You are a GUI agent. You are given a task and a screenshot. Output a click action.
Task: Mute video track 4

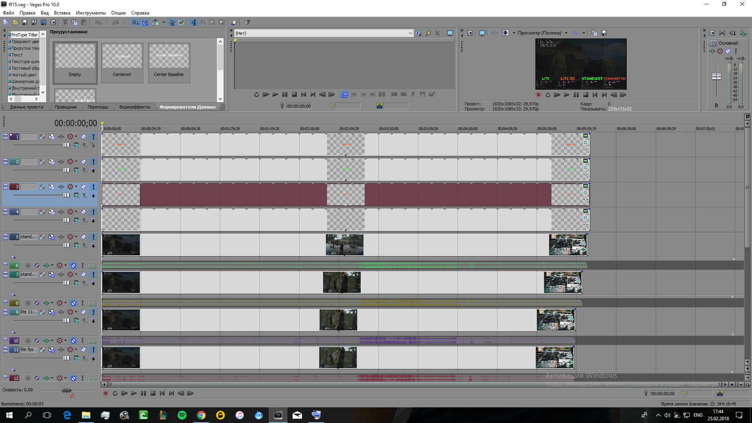point(83,212)
